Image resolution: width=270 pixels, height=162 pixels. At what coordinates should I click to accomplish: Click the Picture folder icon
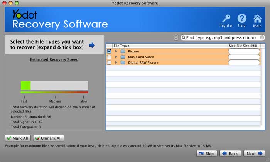[123, 51]
